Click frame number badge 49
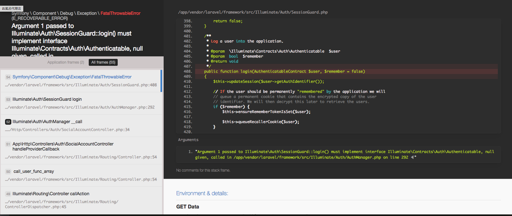Screen dimensions: 512x216 click(x=8, y=194)
